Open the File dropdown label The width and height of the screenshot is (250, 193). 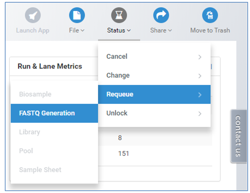77,30
